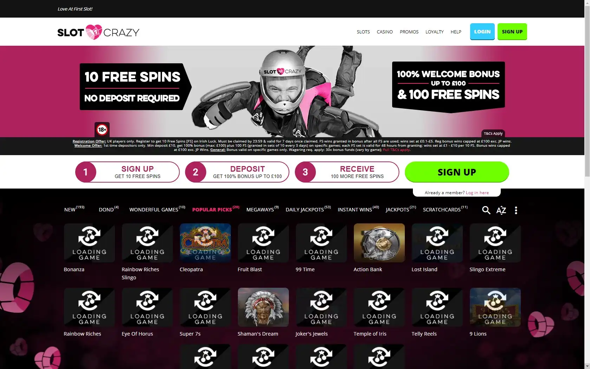Sort games with the A-Z icon
Viewport: 590px width, 369px height.
[x=501, y=210]
